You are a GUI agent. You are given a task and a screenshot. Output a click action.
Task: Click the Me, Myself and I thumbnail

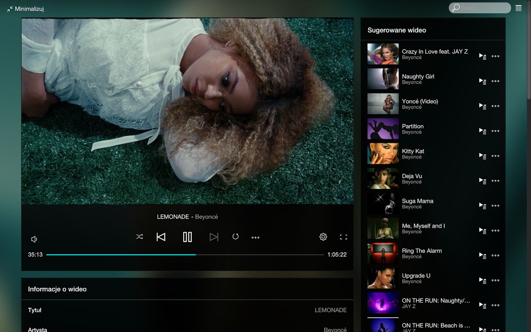(x=383, y=228)
